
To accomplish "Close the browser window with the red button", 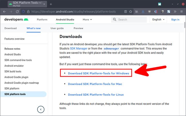I will coord(183,4).
